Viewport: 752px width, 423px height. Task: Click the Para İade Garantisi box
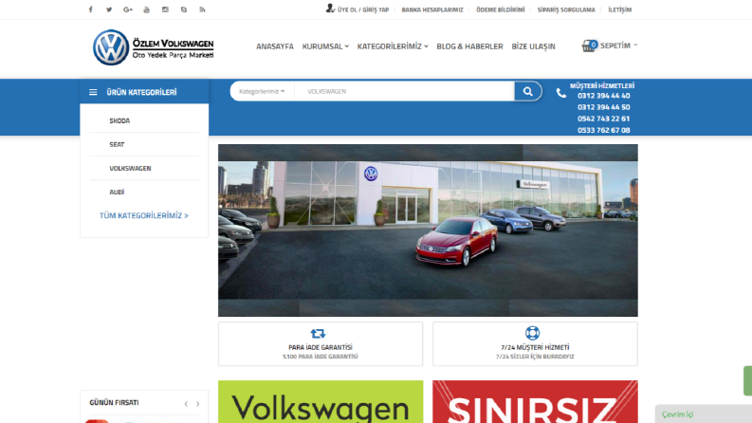(321, 344)
